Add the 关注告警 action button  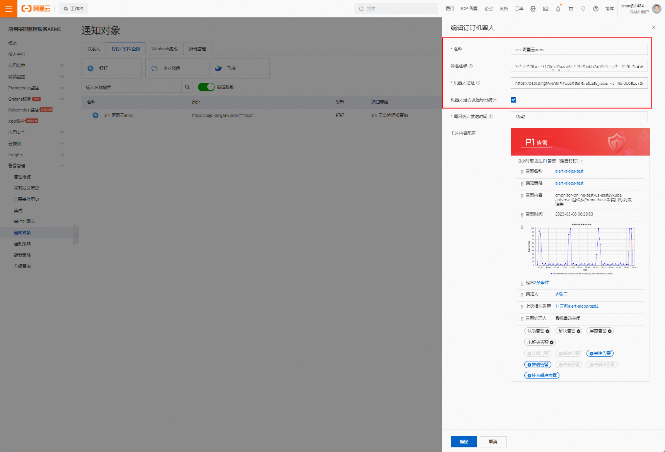click(x=600, y=353)
